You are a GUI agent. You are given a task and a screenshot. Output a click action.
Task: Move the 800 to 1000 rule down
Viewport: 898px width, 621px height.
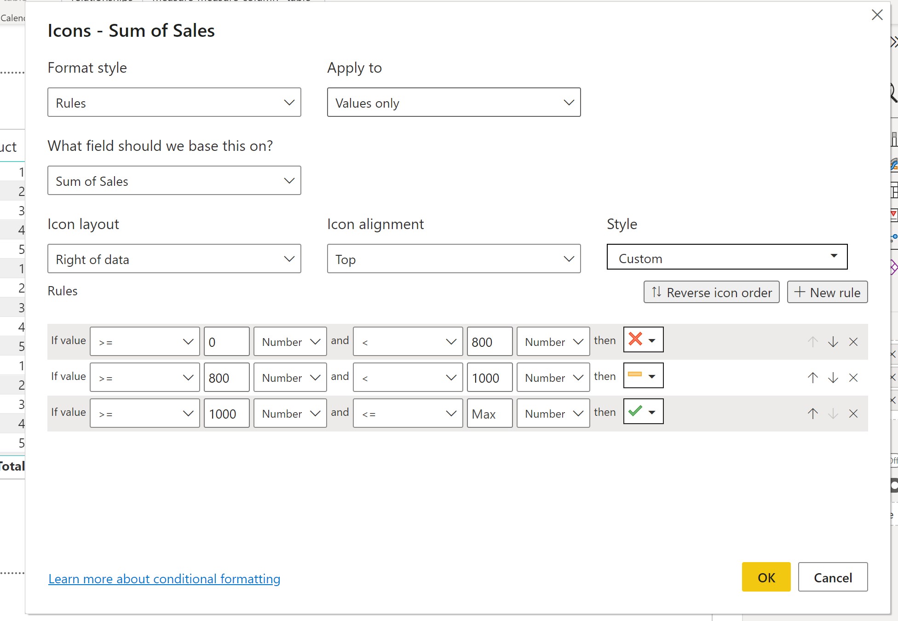tap(833, 378)
